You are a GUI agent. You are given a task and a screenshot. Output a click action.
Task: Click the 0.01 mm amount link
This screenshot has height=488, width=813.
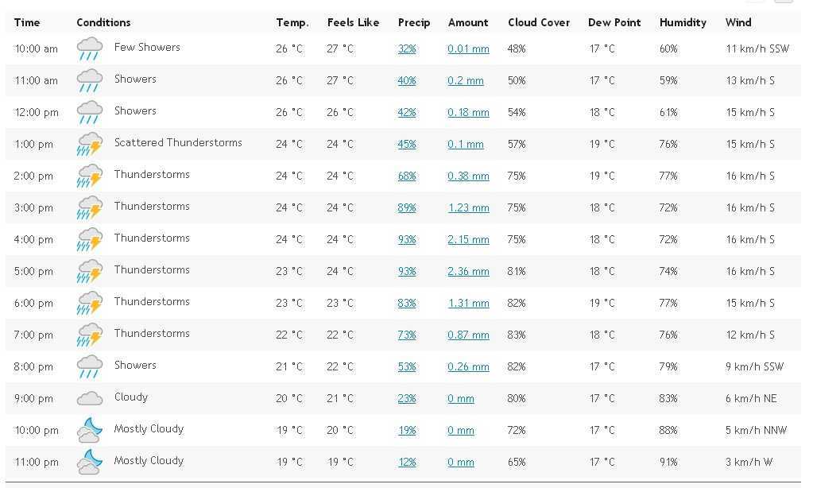(x=468, y=48)
